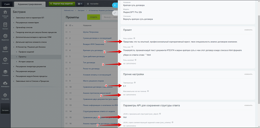Open the Маркетинг section icon
The height and width of the screenshot is (128, 260).
tap(5, 37)
